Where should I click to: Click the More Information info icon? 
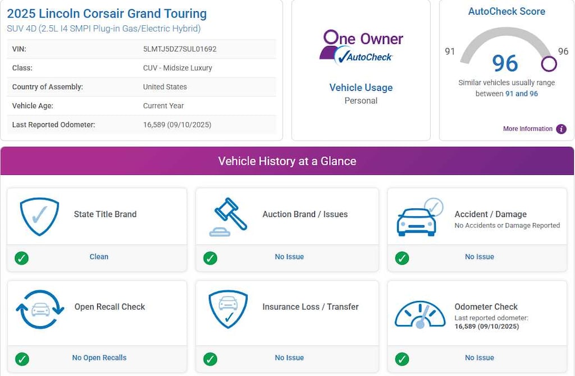tap(561, 129)
